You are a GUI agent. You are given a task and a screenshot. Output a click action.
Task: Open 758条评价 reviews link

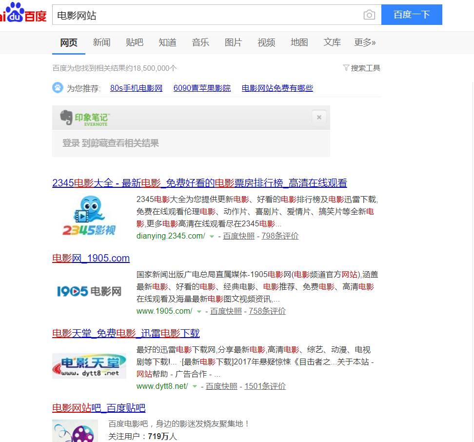267,311
